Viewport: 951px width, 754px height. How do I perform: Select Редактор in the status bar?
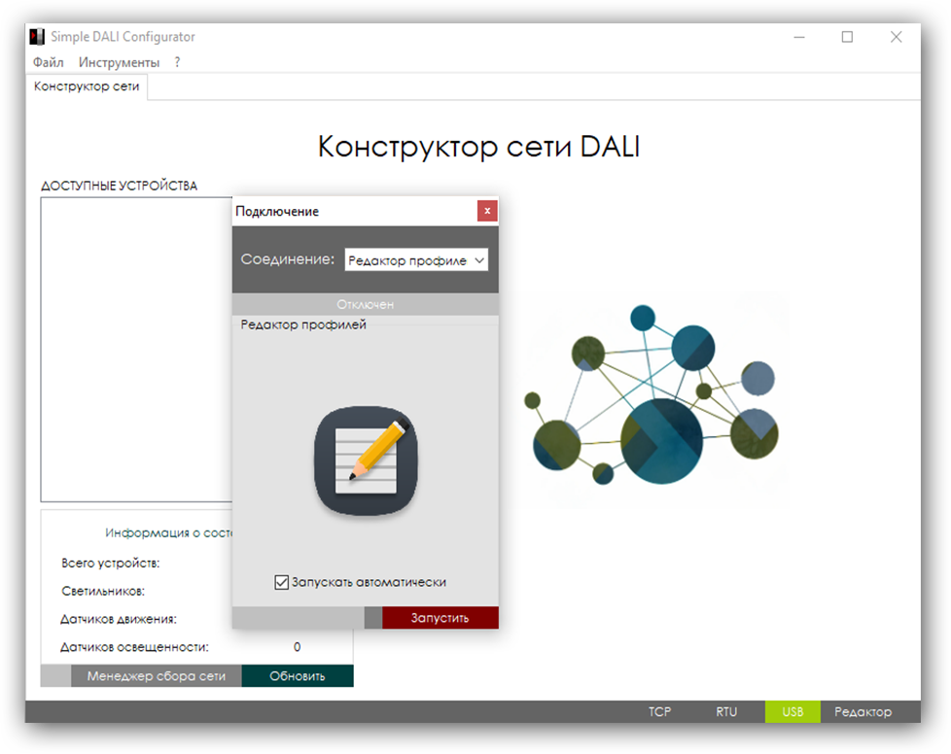click(x=863, y=711)
